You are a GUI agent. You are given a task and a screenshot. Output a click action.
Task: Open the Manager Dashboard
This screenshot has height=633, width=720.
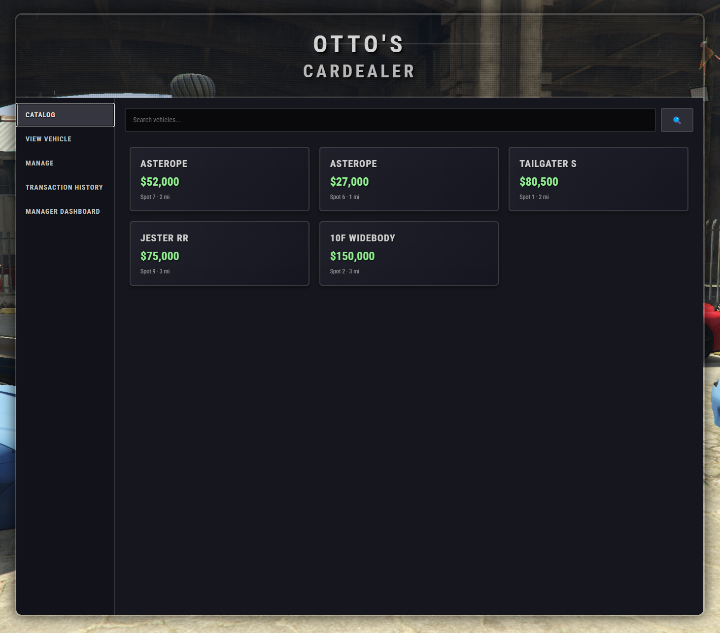click(x=66, y=211)
